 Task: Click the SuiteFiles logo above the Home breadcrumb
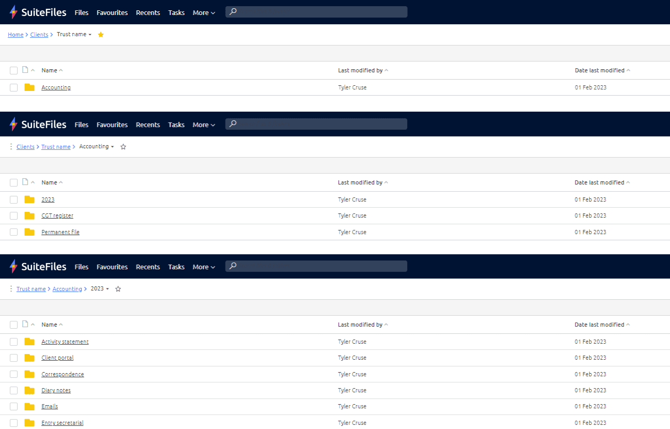38,12
